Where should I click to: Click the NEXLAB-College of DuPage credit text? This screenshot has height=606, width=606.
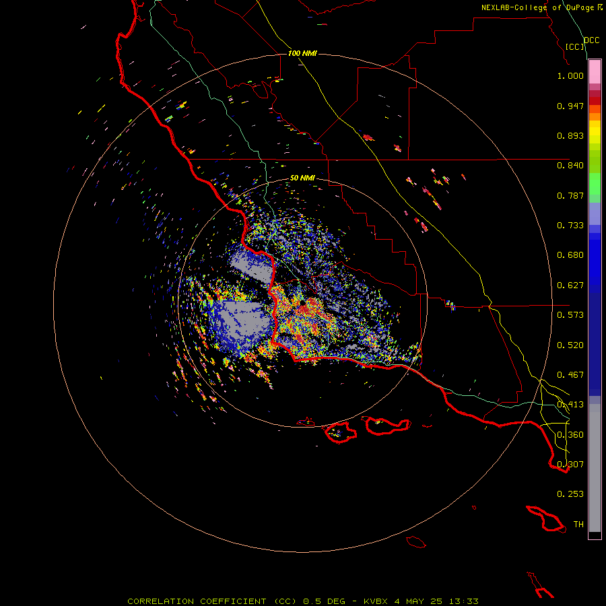coord(537,7)
